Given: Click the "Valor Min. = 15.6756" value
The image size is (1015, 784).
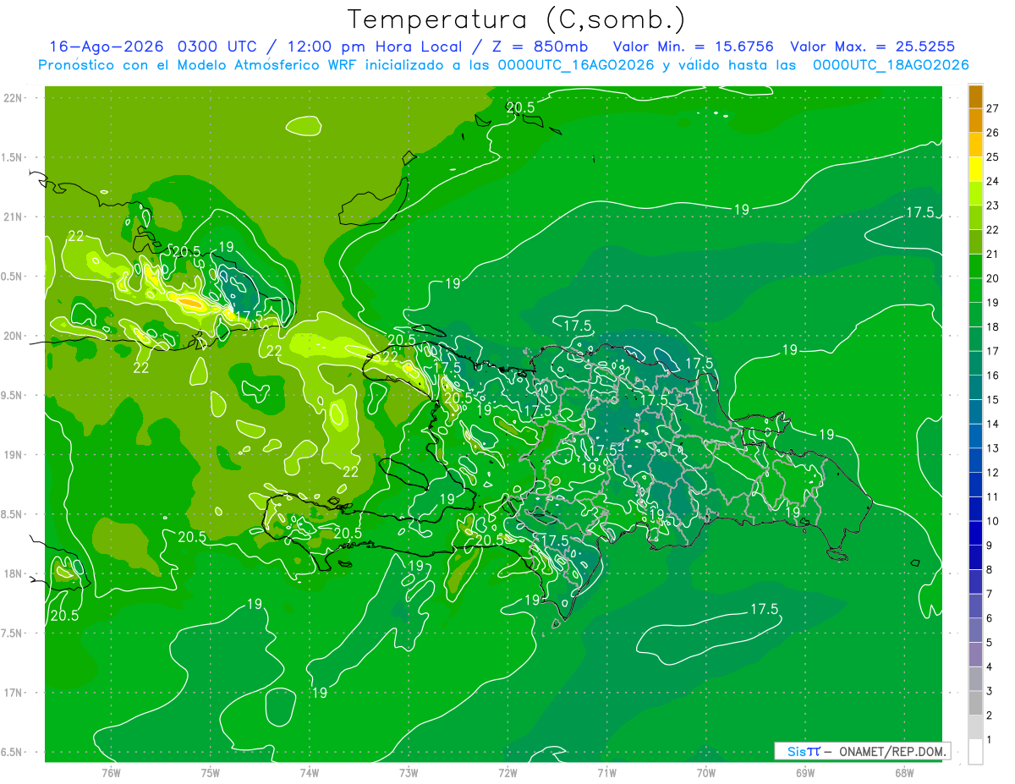Looking at the screenshot, I should [x=693, y=47].
